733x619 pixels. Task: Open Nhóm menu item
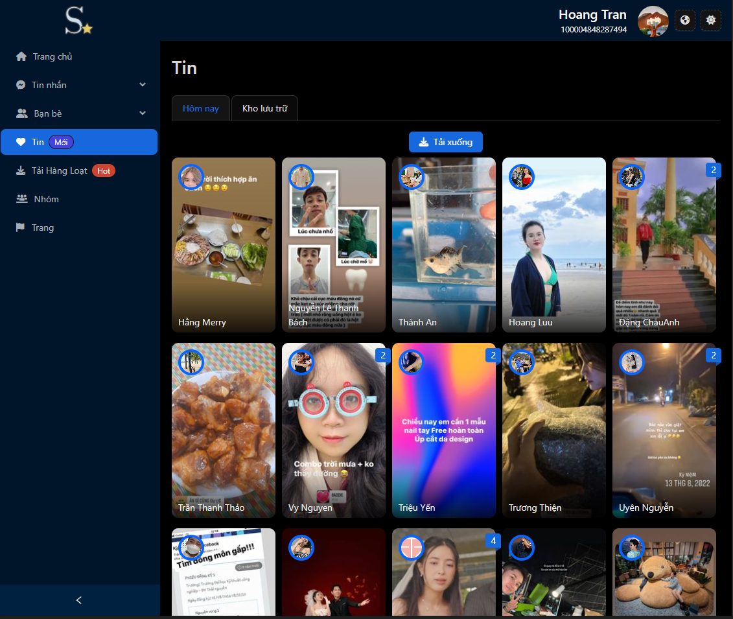click(x=79, y=199)
